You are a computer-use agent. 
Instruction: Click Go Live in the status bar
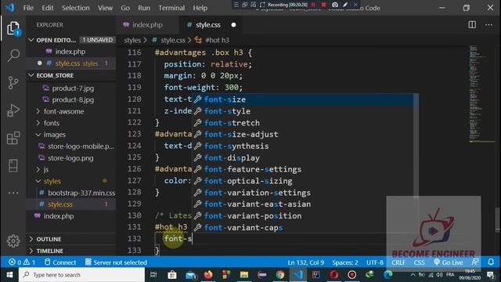coord(449,262)
